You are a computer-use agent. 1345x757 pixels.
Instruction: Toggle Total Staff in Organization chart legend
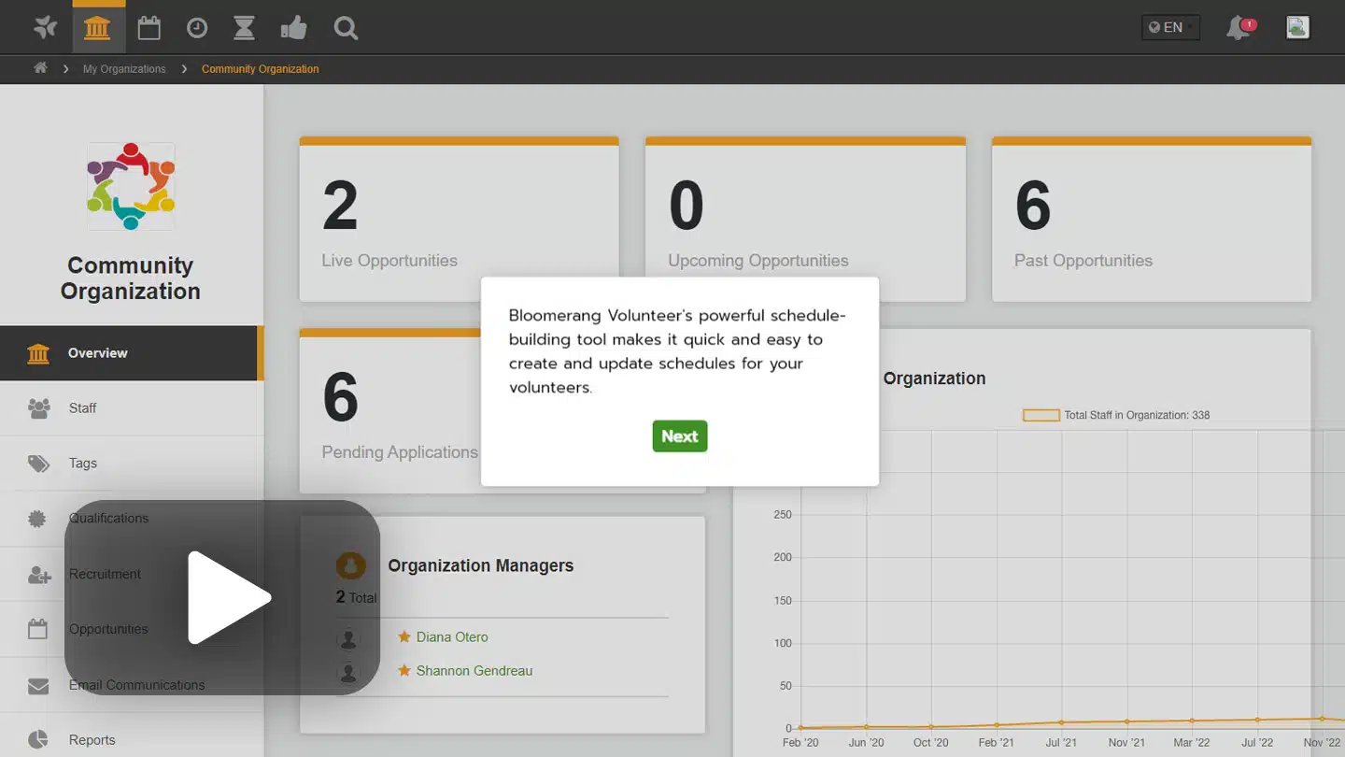click(x=1116, y=415)
